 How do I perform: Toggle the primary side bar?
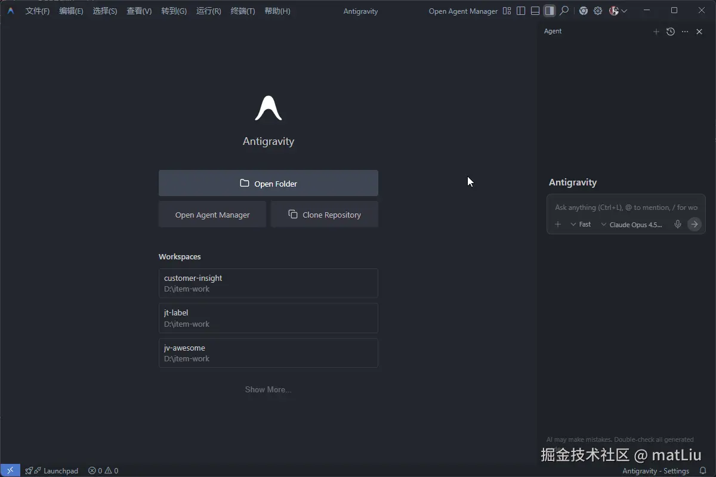click(x=521, y=11)
